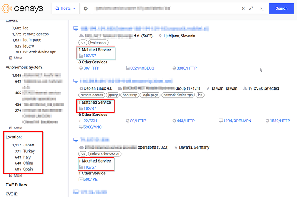Click location pin icon next to Bavaria, Germany

click(176, 147)
